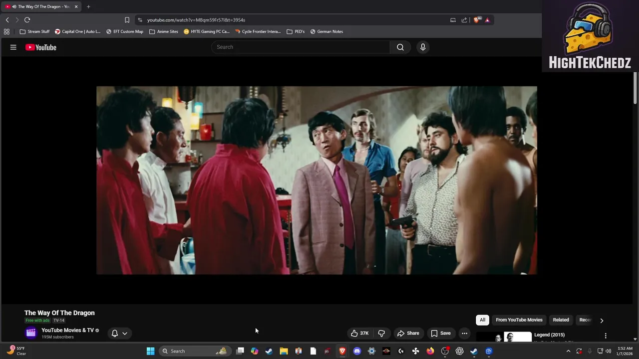
Task: Open Stream Stuff bookmark folder
Action: point(34,31)
